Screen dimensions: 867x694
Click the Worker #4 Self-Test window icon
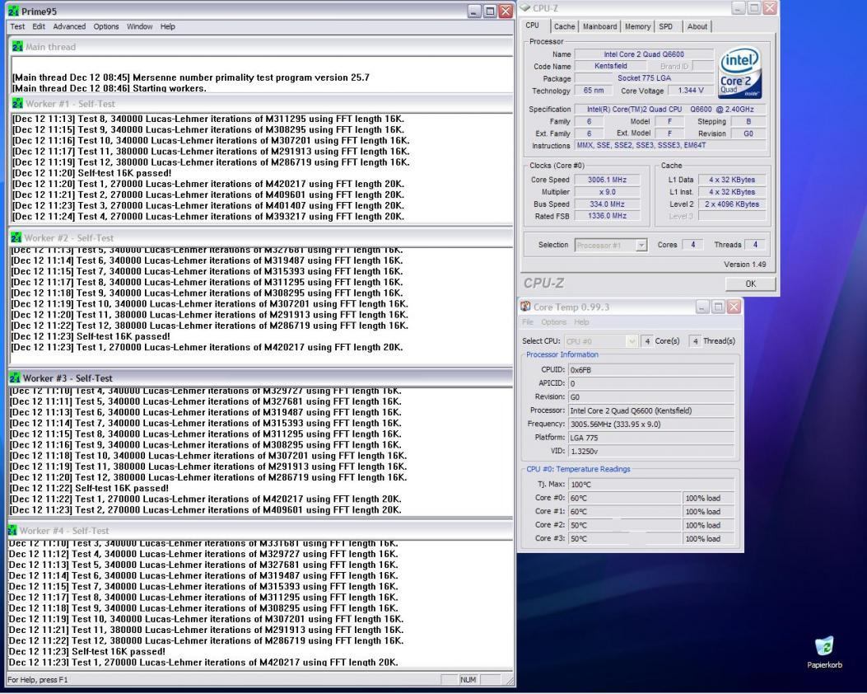12,530
